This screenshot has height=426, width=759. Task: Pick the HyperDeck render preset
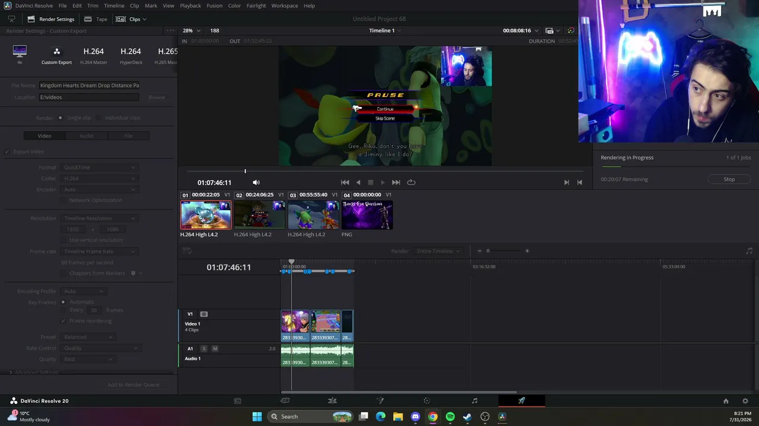pos(131,55)
